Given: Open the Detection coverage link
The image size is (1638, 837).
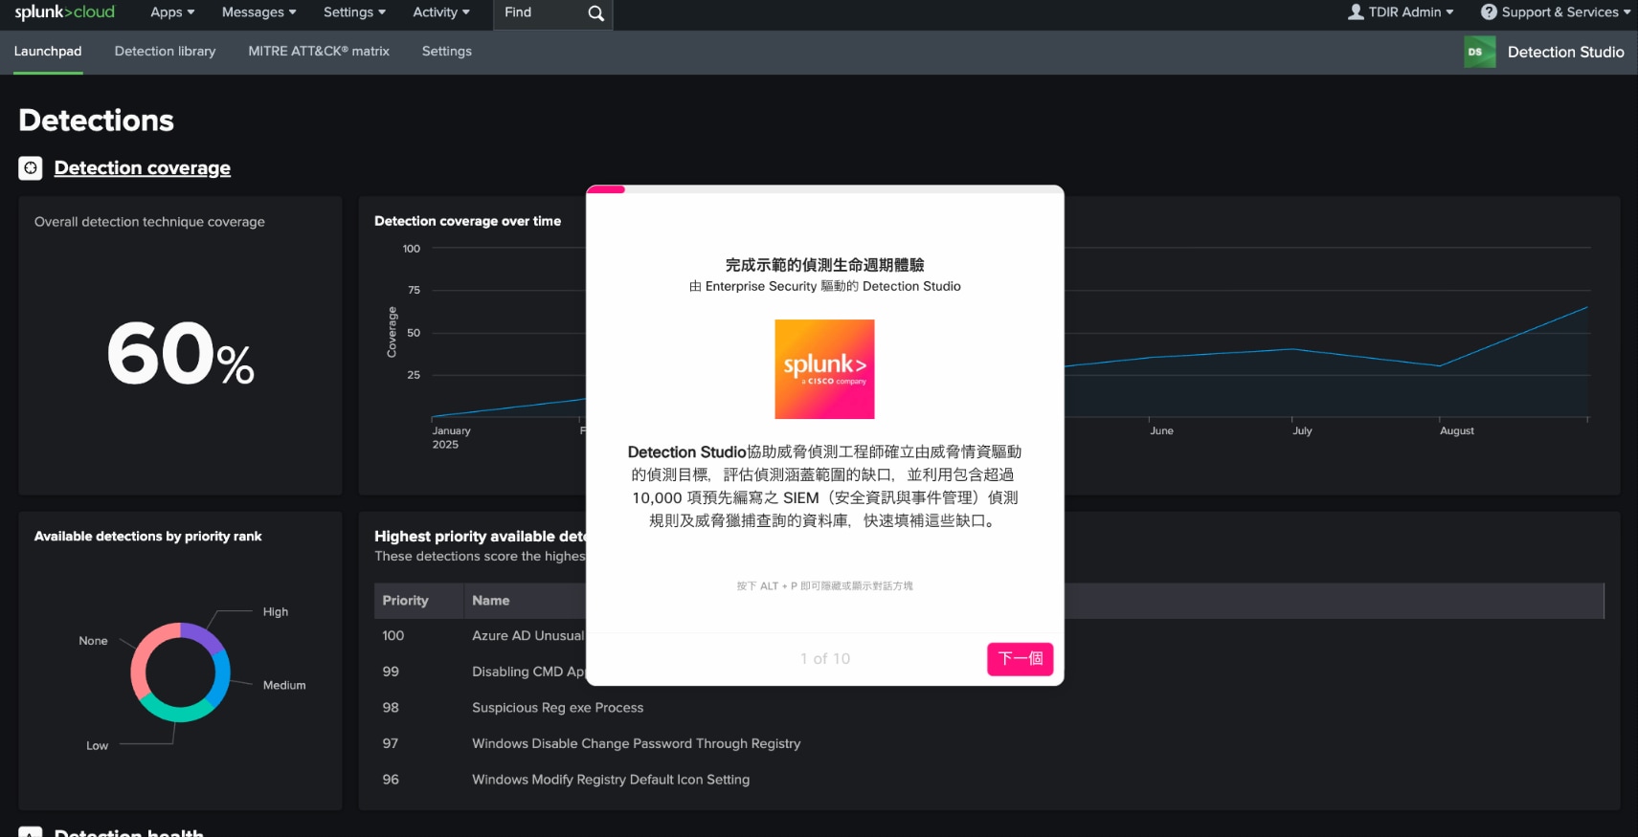Looking at the screenshot, I should coord(143,168).
